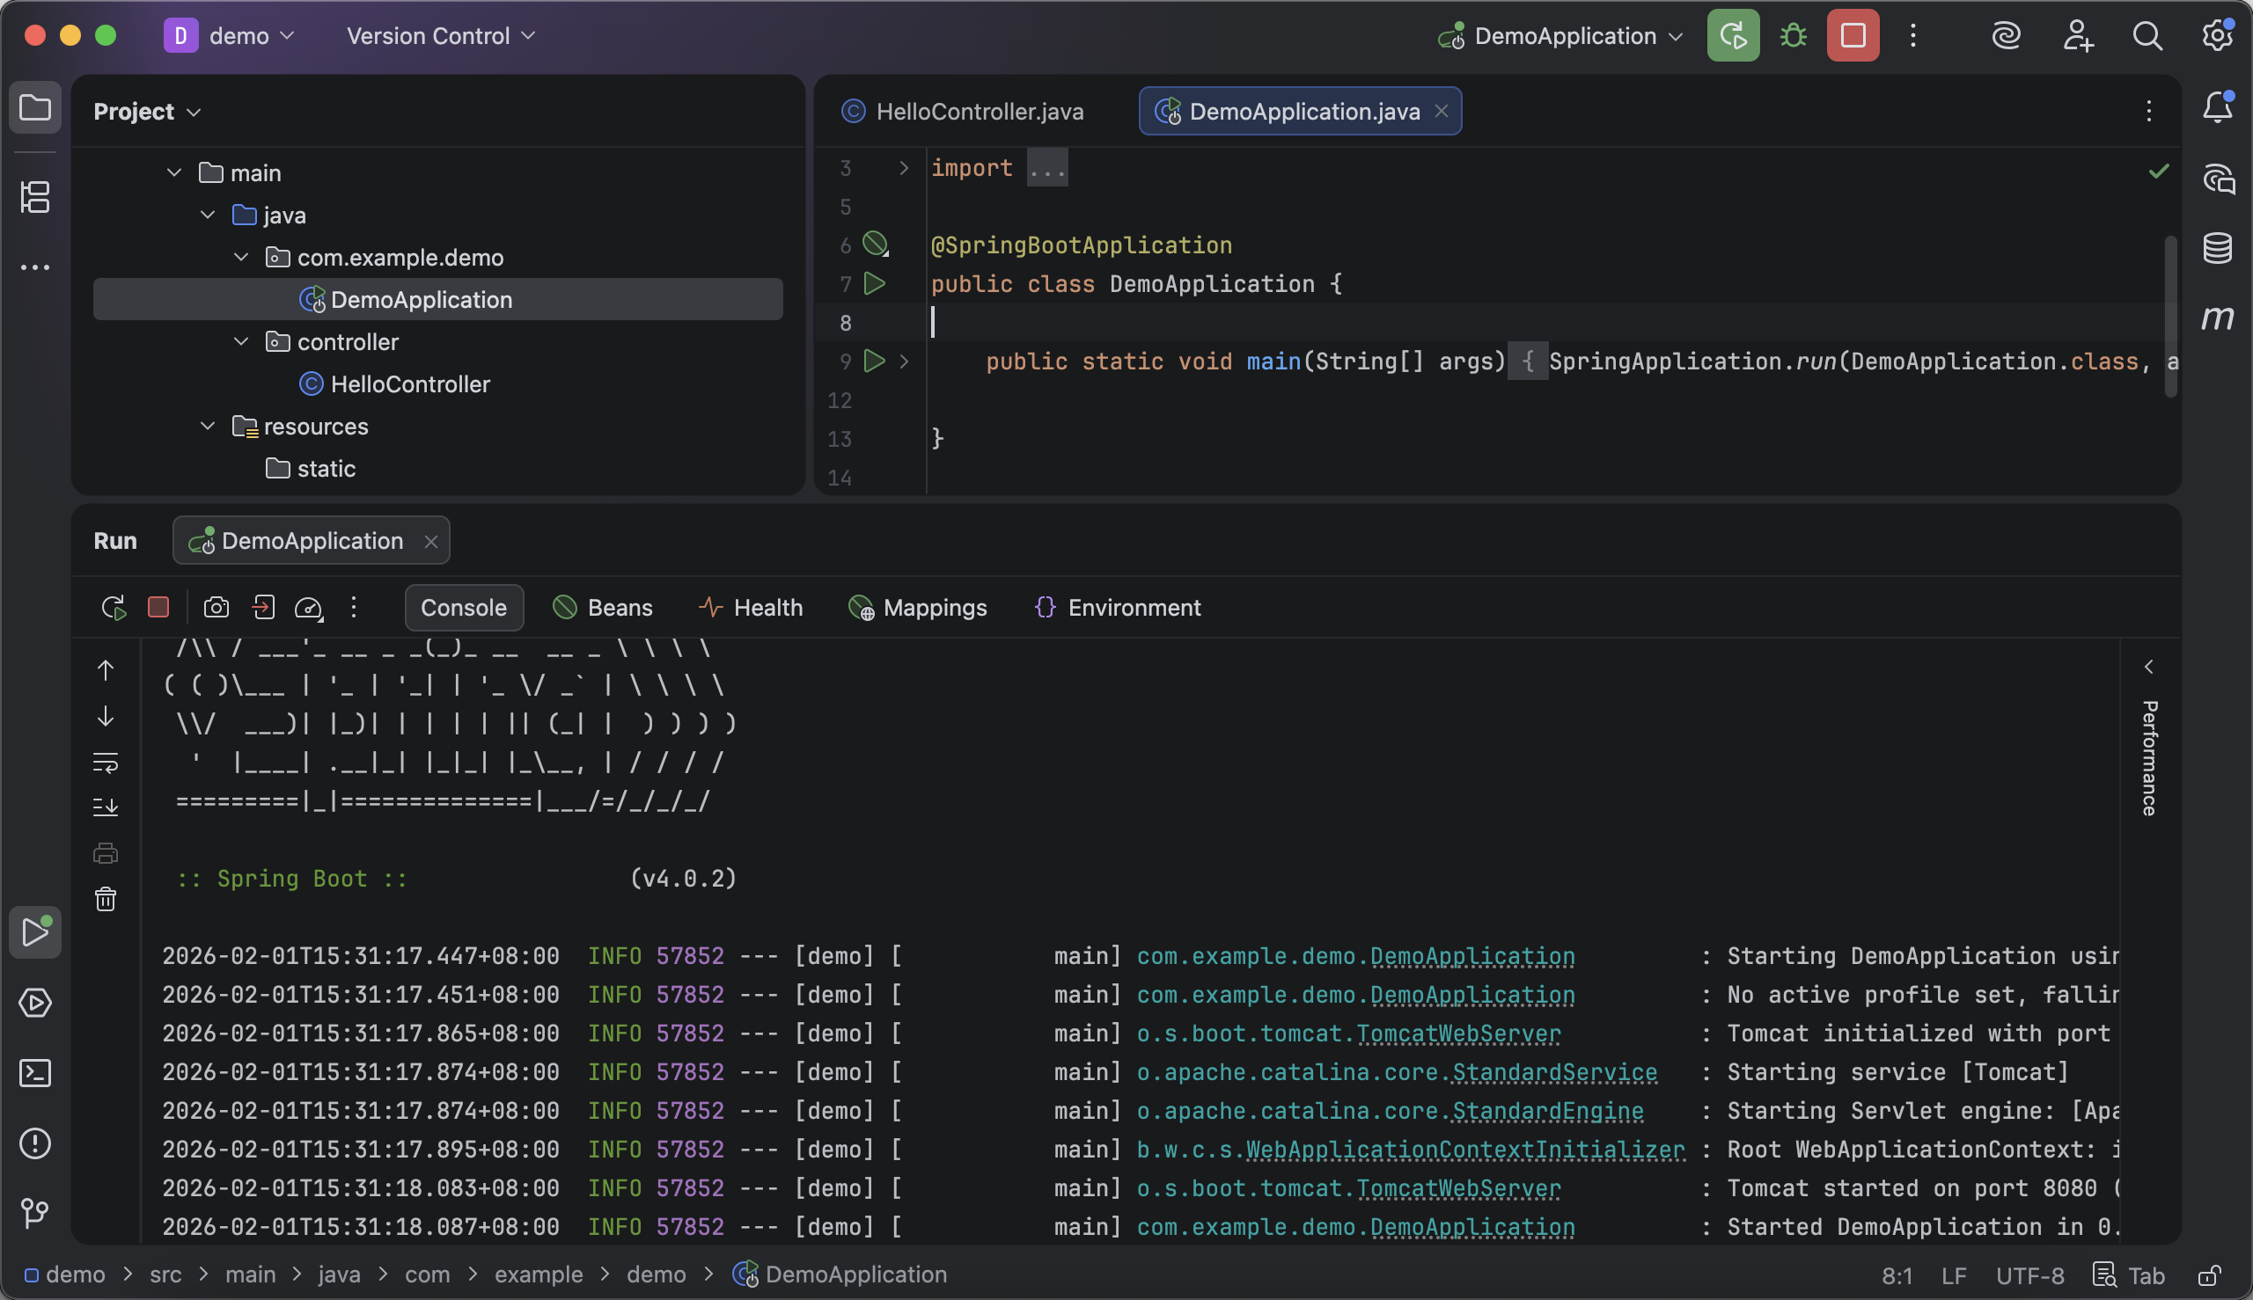Toggle scroll to end of console
Screen dimensions: 2253x1300
[x=106, y=807]
